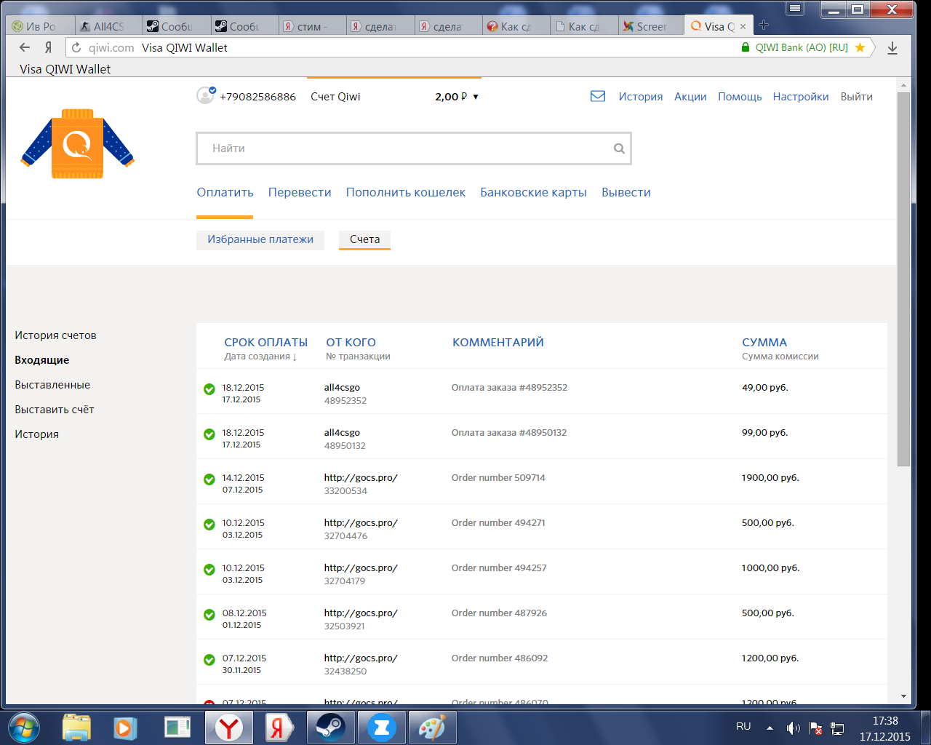Click amount '1900,00 руб.'
931x745 pixels.
point(770,477)
